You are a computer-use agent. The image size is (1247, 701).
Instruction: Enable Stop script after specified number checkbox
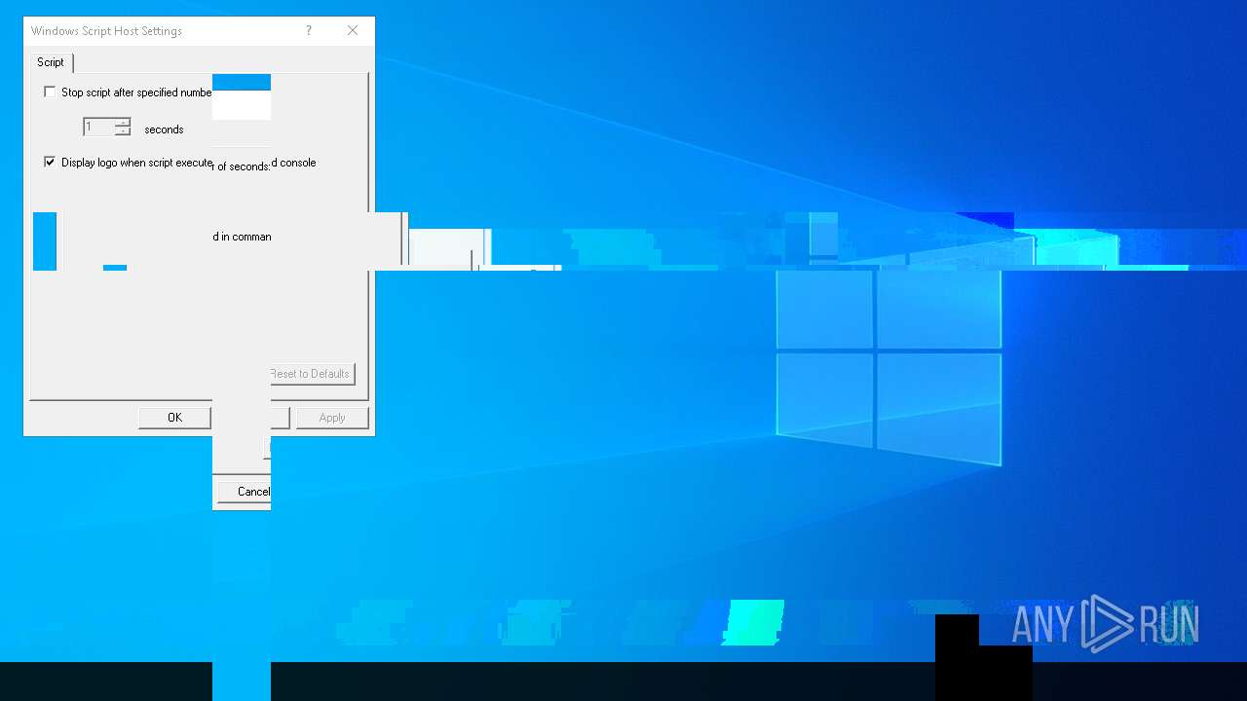[50, 92]
